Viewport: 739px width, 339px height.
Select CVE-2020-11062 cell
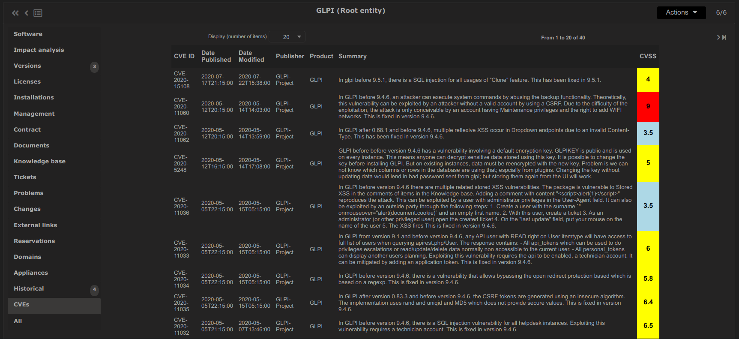tap(182, 133)
